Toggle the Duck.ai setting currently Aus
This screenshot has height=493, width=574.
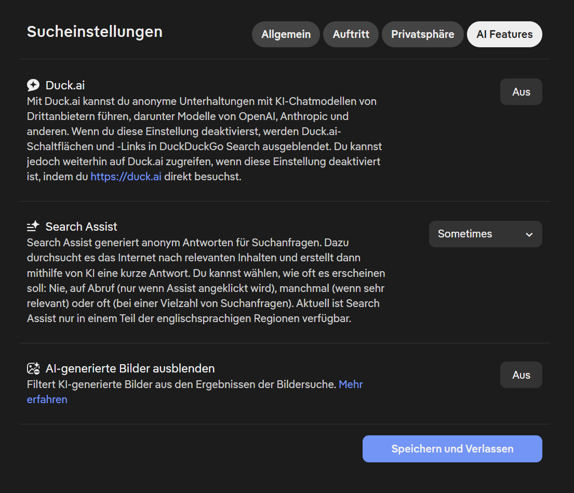(x=520, y=92)
